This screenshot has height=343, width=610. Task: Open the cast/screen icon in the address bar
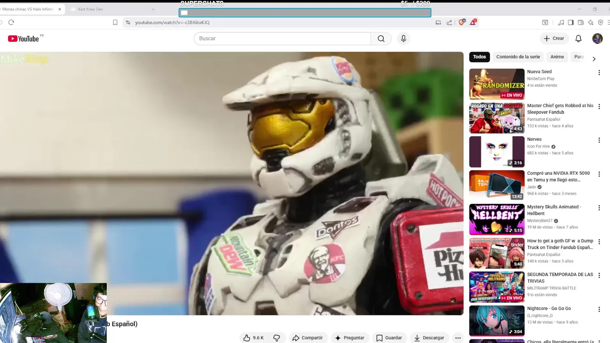click(438, 22)
